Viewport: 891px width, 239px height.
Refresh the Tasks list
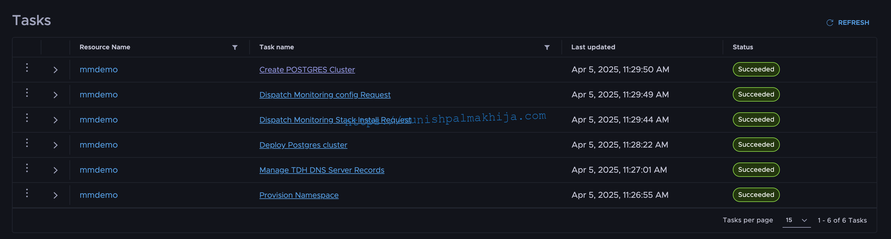coord(848,23)
